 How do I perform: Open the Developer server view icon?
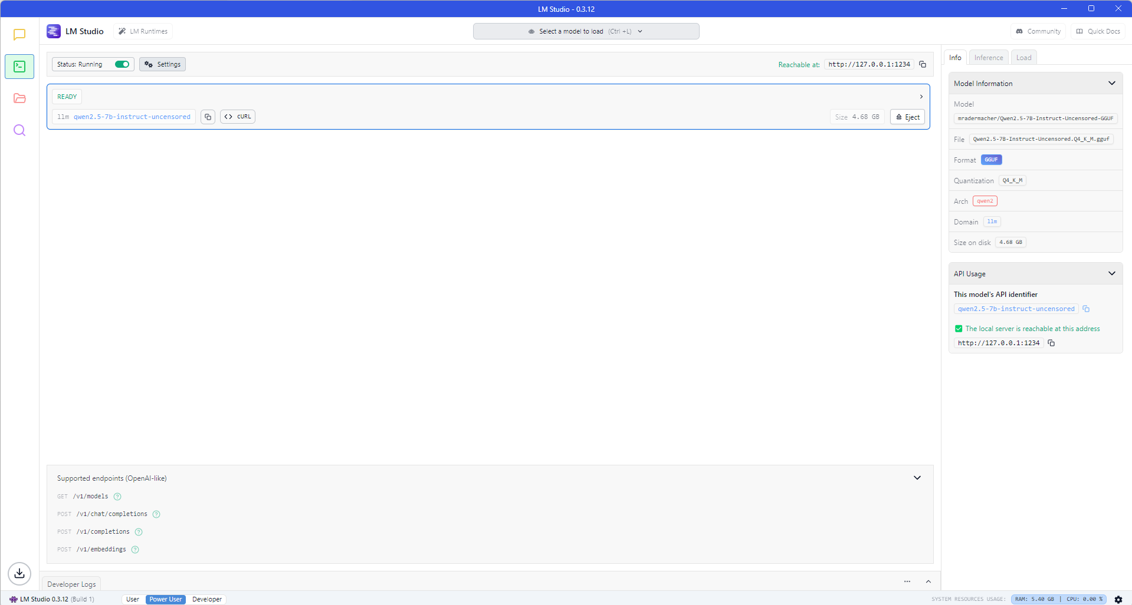(x=19, y=67)
